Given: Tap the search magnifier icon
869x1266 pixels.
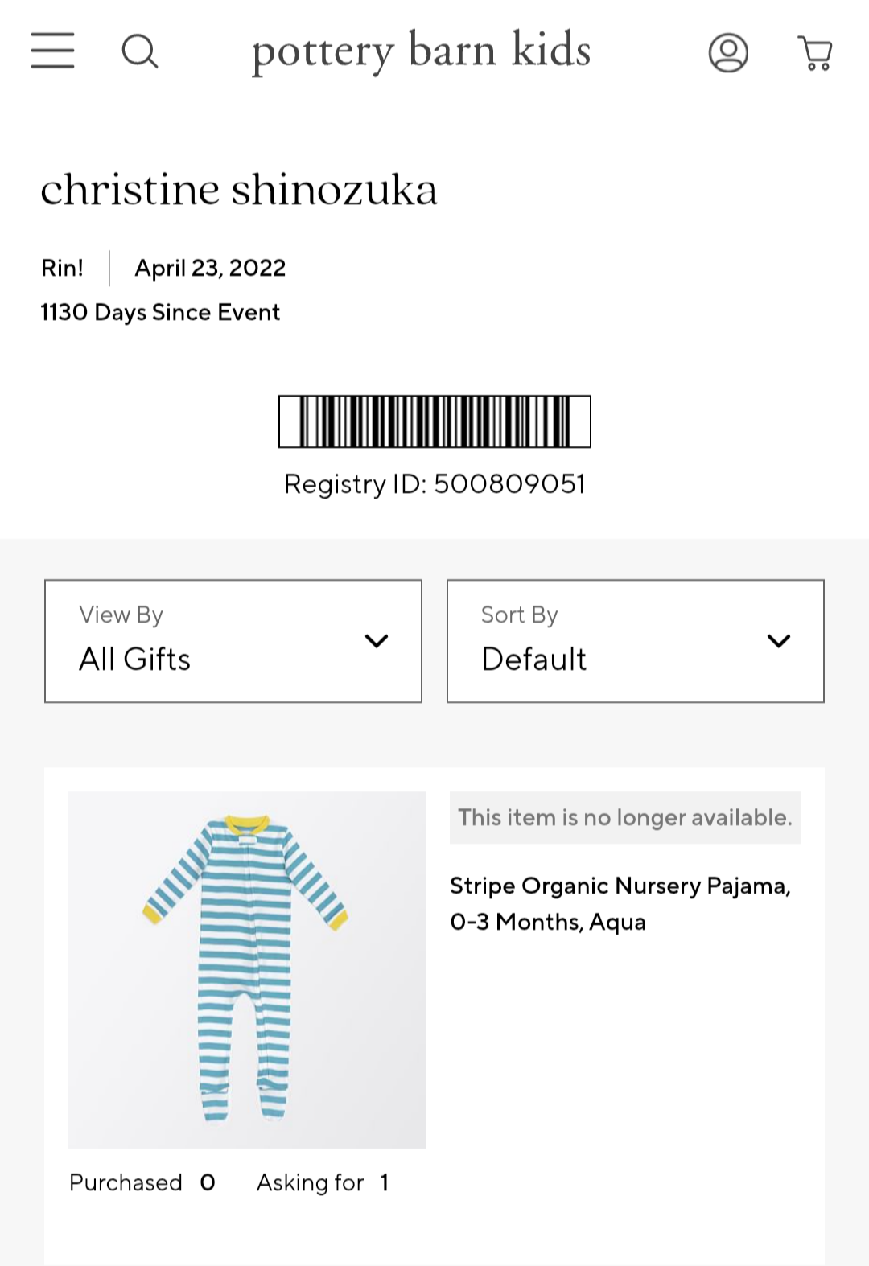Looking at the screenshot, I should pos(140,51).
